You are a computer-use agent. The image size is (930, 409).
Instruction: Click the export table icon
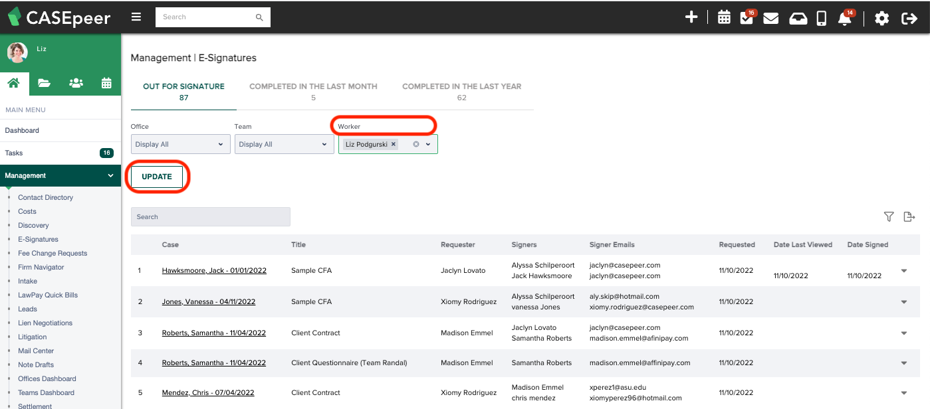click(x=910, y=216)
